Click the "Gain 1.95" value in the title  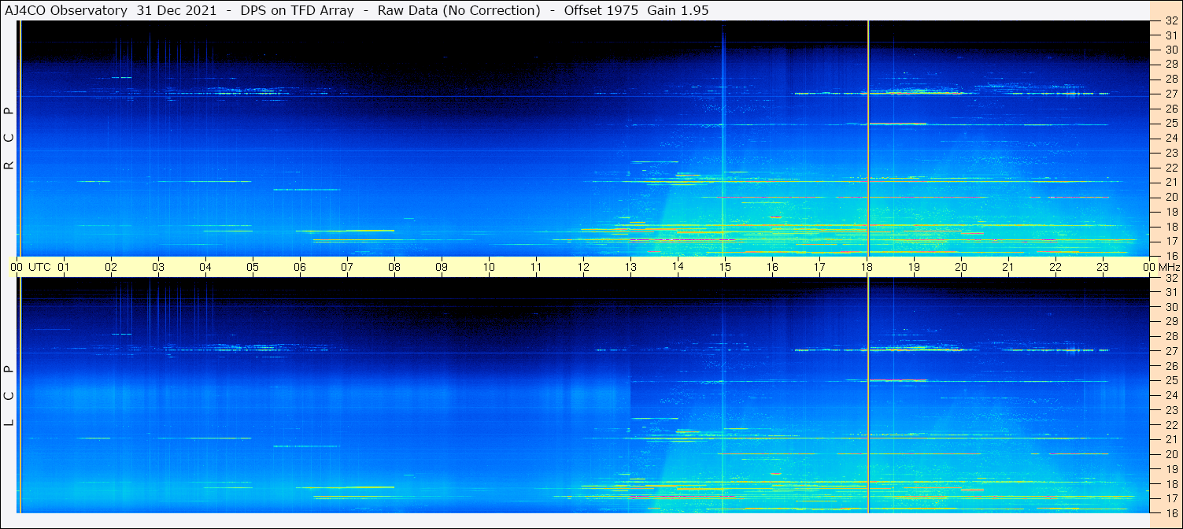pos(678,10)
